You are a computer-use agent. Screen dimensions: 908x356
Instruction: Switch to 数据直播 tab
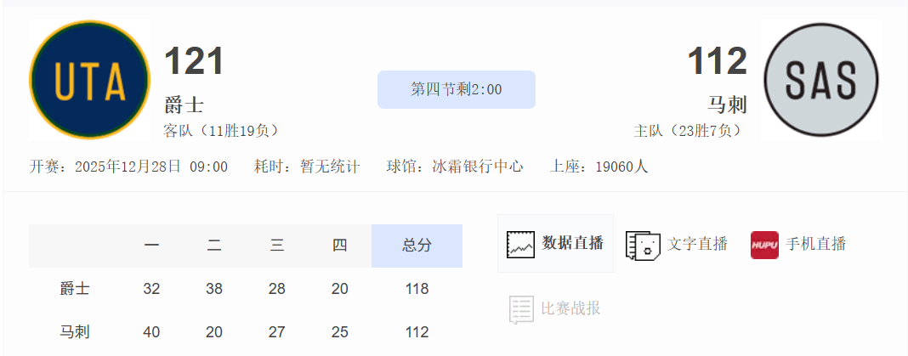(x=555, y=243)
